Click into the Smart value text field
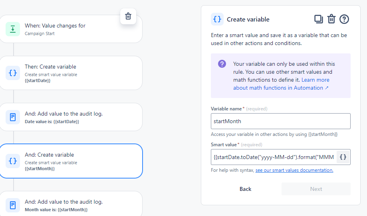This screenshot has height=216, width=367. point(274,157)
